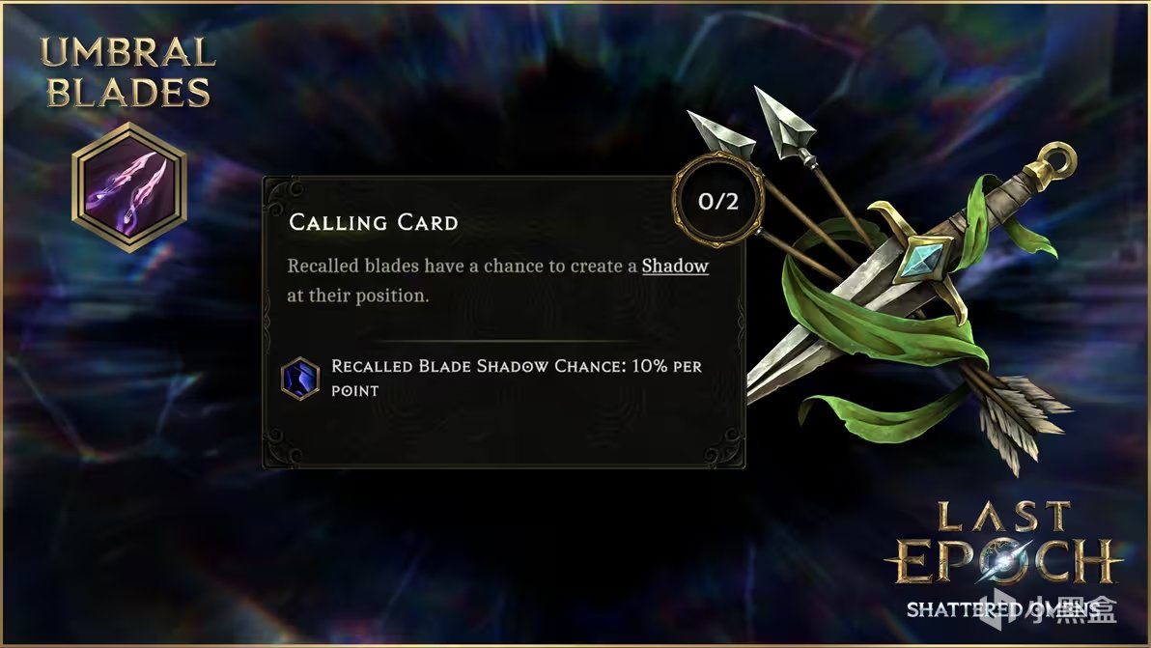Click Recalled Blade Shadow Chance stat line
The width and height of the screenshot is (1151, 648).
click(516, 378)
